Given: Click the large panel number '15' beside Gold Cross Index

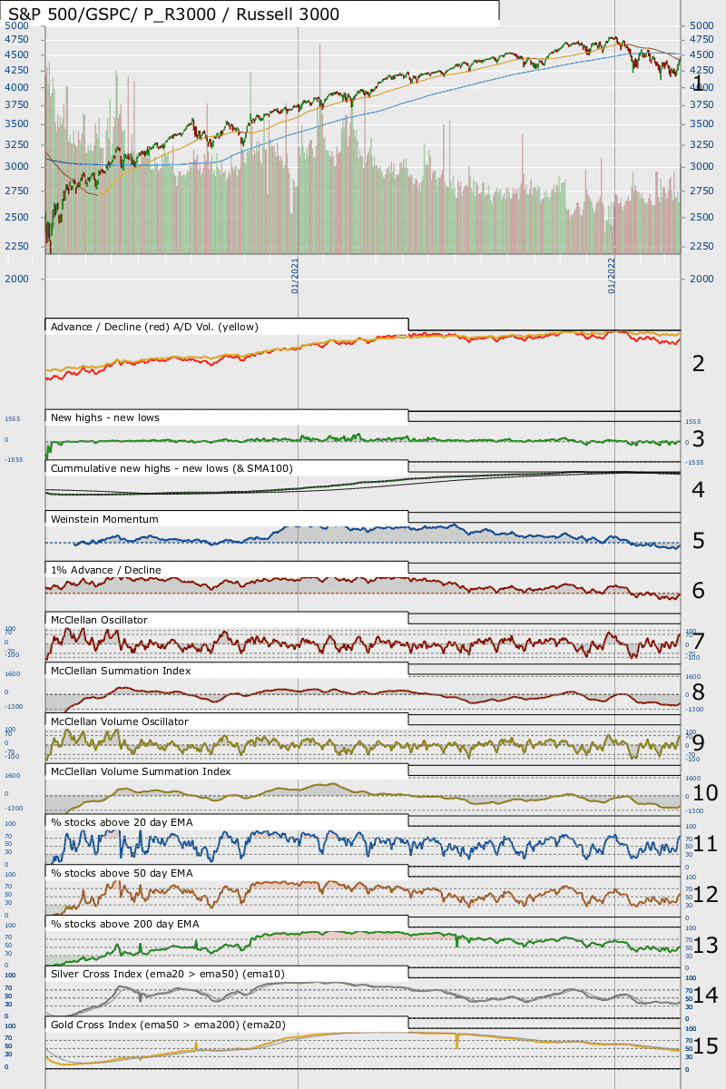Looking at the screenshot, I should 705,1046.
